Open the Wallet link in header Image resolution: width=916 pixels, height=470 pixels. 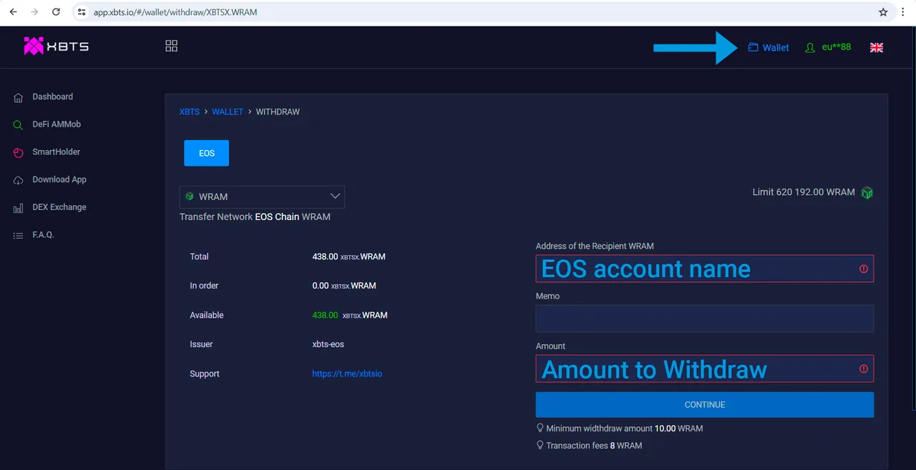pos(769,47)
